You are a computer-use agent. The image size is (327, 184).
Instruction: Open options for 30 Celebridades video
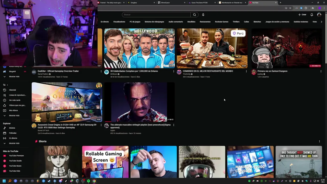pyautogui.click(x=173, y=71)
